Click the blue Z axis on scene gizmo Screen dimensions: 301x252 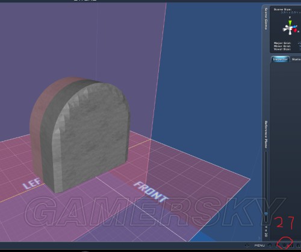294,27
